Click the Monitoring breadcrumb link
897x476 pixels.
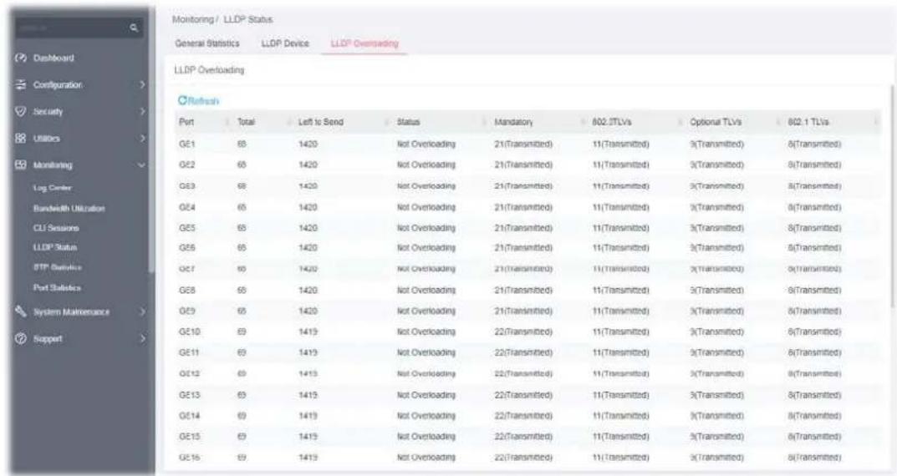click(192, 19)
